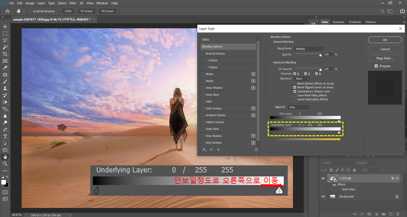Add another Gradient Overlay with plus button
407x217 pixels.
(253, 115)
